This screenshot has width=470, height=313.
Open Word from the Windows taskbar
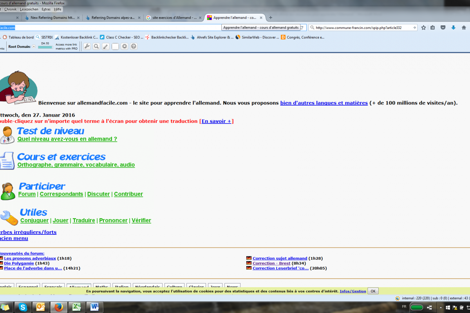coord(94,307)
